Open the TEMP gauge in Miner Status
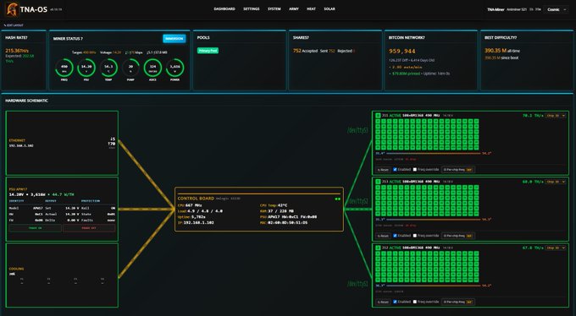The image size is (576, 316). coord(108,68)
